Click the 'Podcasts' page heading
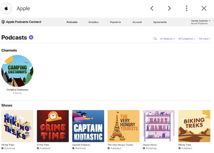Screen dimensions: 214x153 [x=14, y=37]
